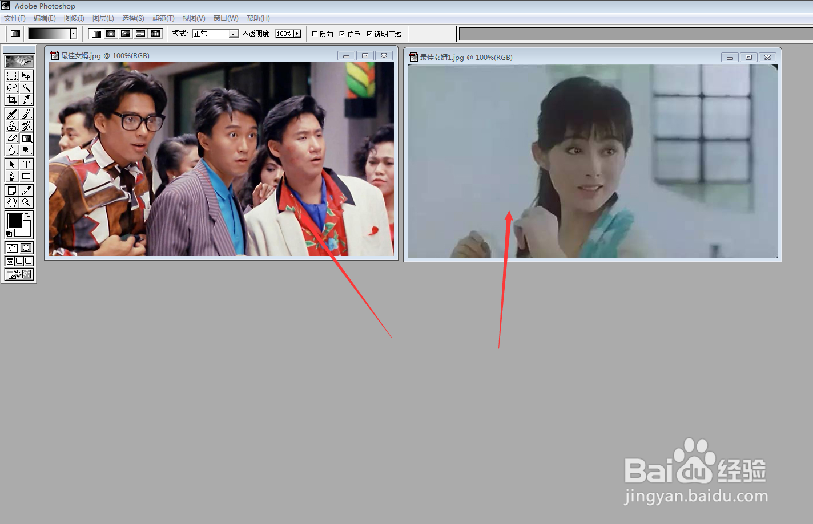
Task: Select the Pen tool
Action: coord(12,176)
